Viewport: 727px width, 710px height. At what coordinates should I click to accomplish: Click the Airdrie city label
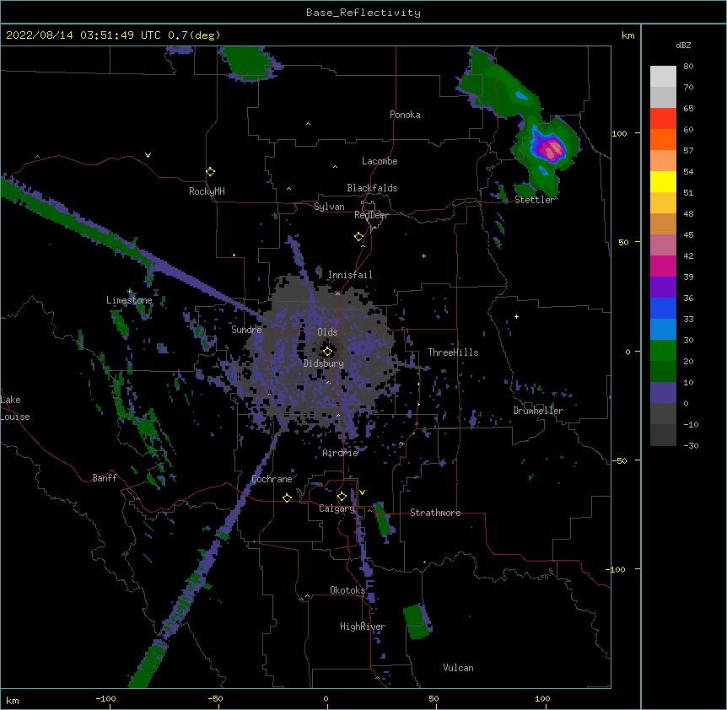(x=341, y=453)
